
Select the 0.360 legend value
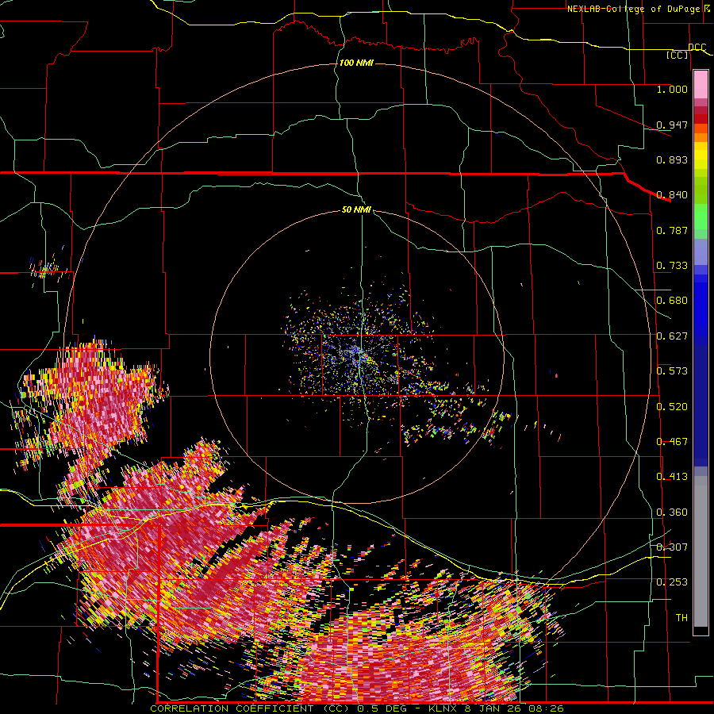(x=672, y=512)
